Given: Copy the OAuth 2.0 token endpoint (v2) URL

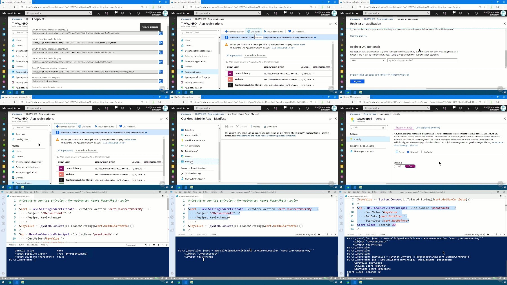Looking at the screenshot, I should point(161,43).
